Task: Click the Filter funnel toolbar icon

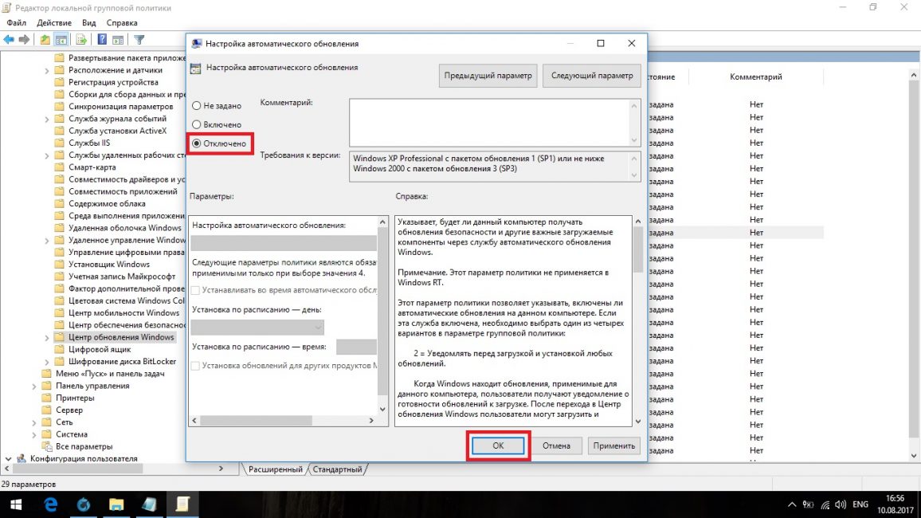Action: (139, 39)
